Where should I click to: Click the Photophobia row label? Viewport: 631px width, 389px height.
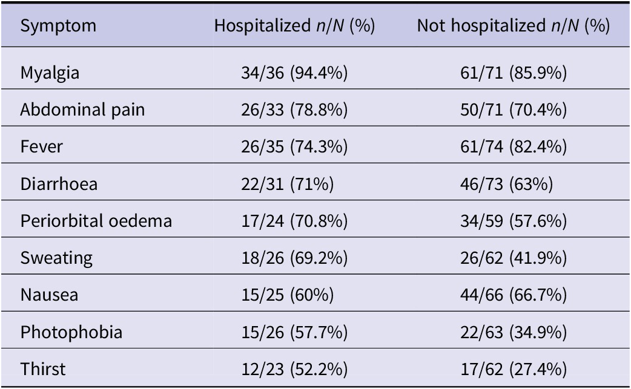pyautogui.click(x=71, y=332)
